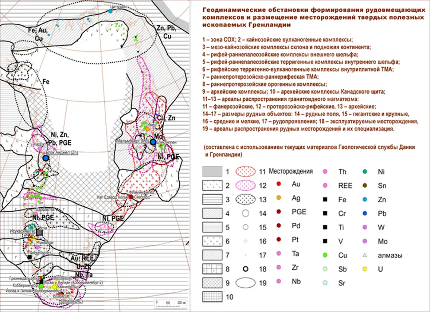The image size is (430, 312).
Task: Click the blue Citronen deposit marker on map
Action: click(111, 11)
